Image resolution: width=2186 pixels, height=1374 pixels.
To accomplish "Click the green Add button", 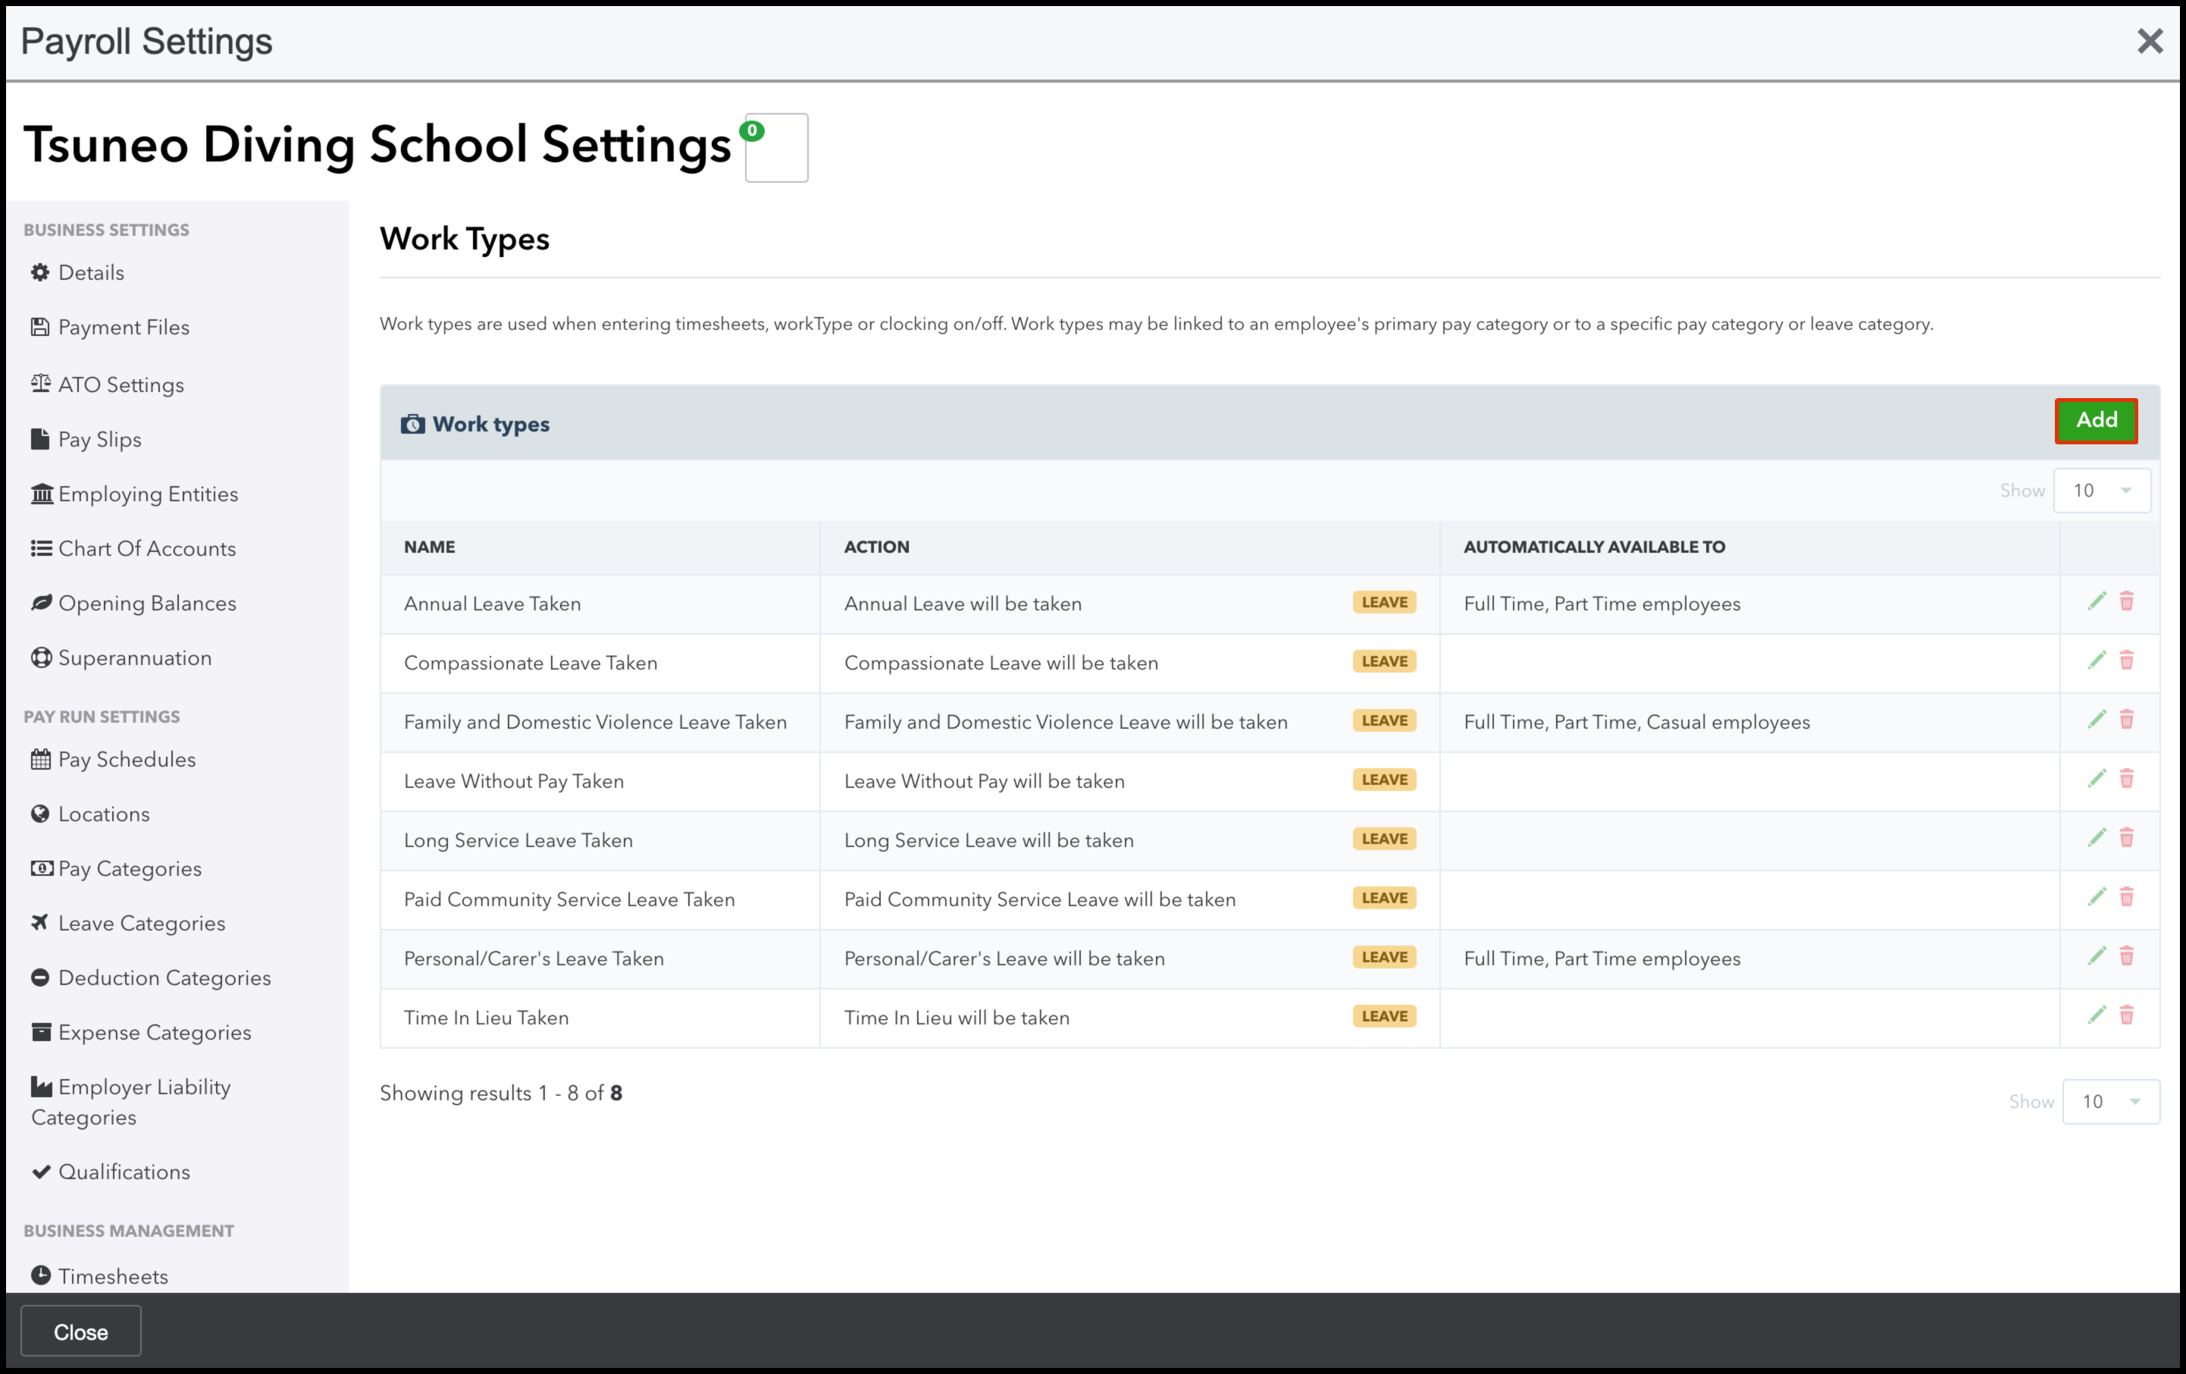I will click(x=2096, y=420).
